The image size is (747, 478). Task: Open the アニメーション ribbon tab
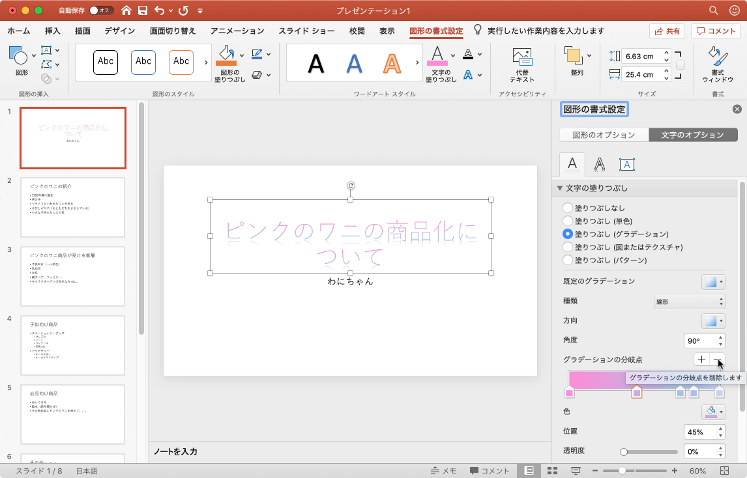click(237, 31)
